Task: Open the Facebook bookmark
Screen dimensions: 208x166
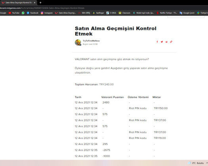Action: [32, 13]
